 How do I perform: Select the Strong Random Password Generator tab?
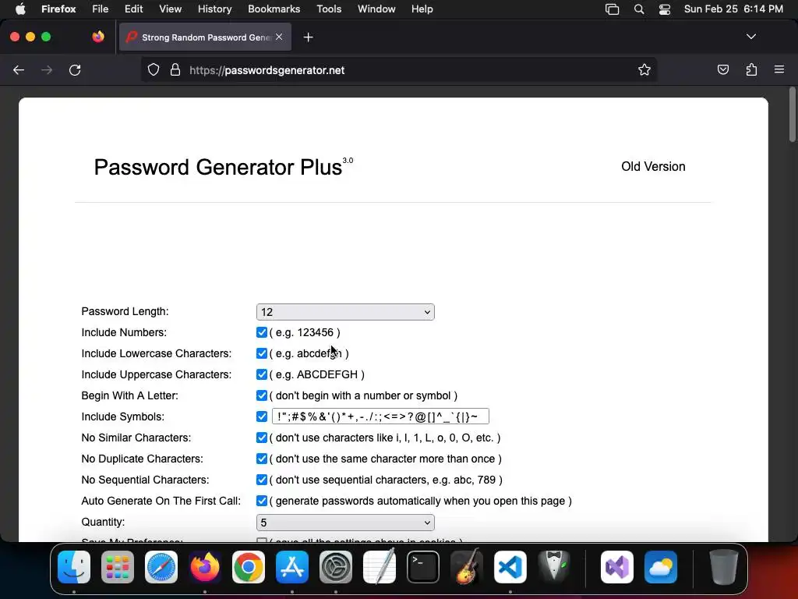205,37
